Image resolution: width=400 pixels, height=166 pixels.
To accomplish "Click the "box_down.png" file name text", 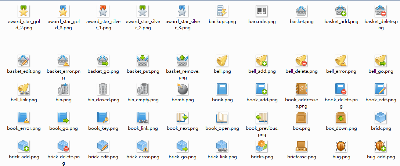I will pyautogui.click(x=341, y=128).
